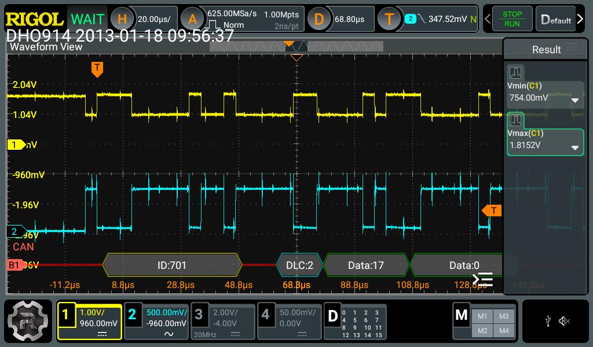
Task: Toggle channel 2 on or off
Action: point(132,314)
